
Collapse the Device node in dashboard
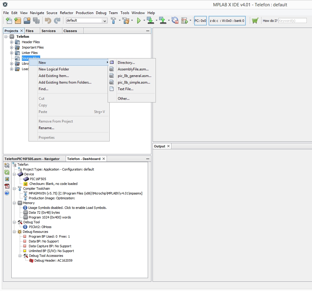pos(14,174)
